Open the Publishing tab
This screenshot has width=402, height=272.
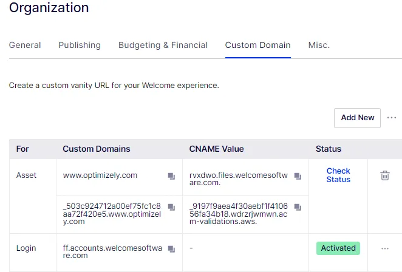80,45
